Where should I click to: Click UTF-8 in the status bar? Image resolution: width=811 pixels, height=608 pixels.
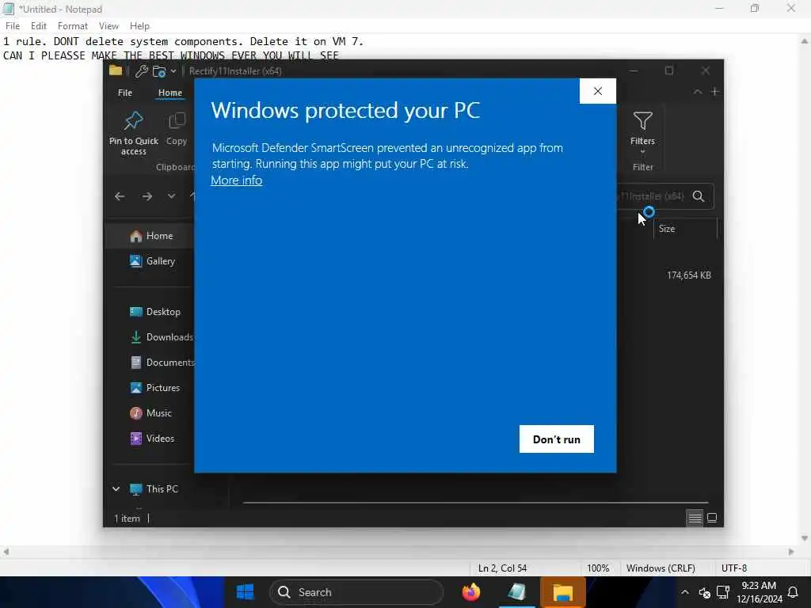click(734, 568)
